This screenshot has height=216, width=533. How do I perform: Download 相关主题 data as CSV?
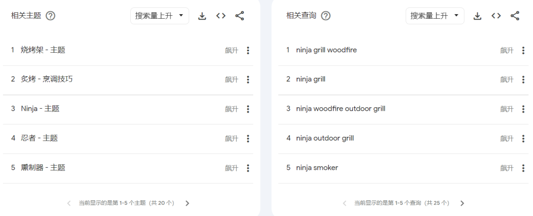[x=202, y=16]
